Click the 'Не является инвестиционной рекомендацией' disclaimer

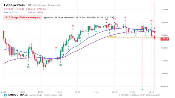point(139,95)
